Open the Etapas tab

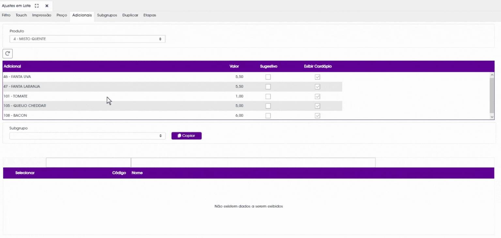pos(150,15)
